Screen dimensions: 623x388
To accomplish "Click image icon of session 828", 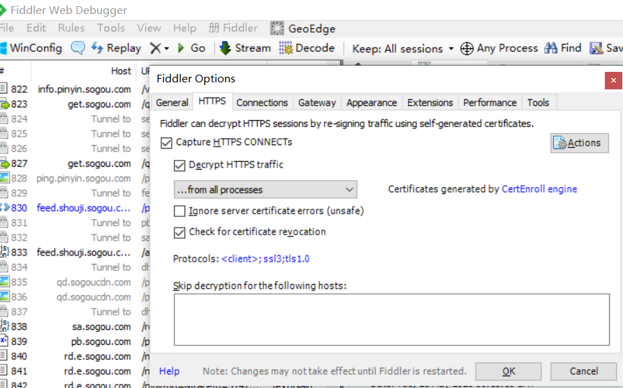I will 4,177.
